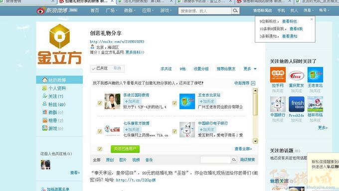Click scrollbar up arrow in recommendations
Viewport: 339px width, 191px height.
(x=255, y=91)
